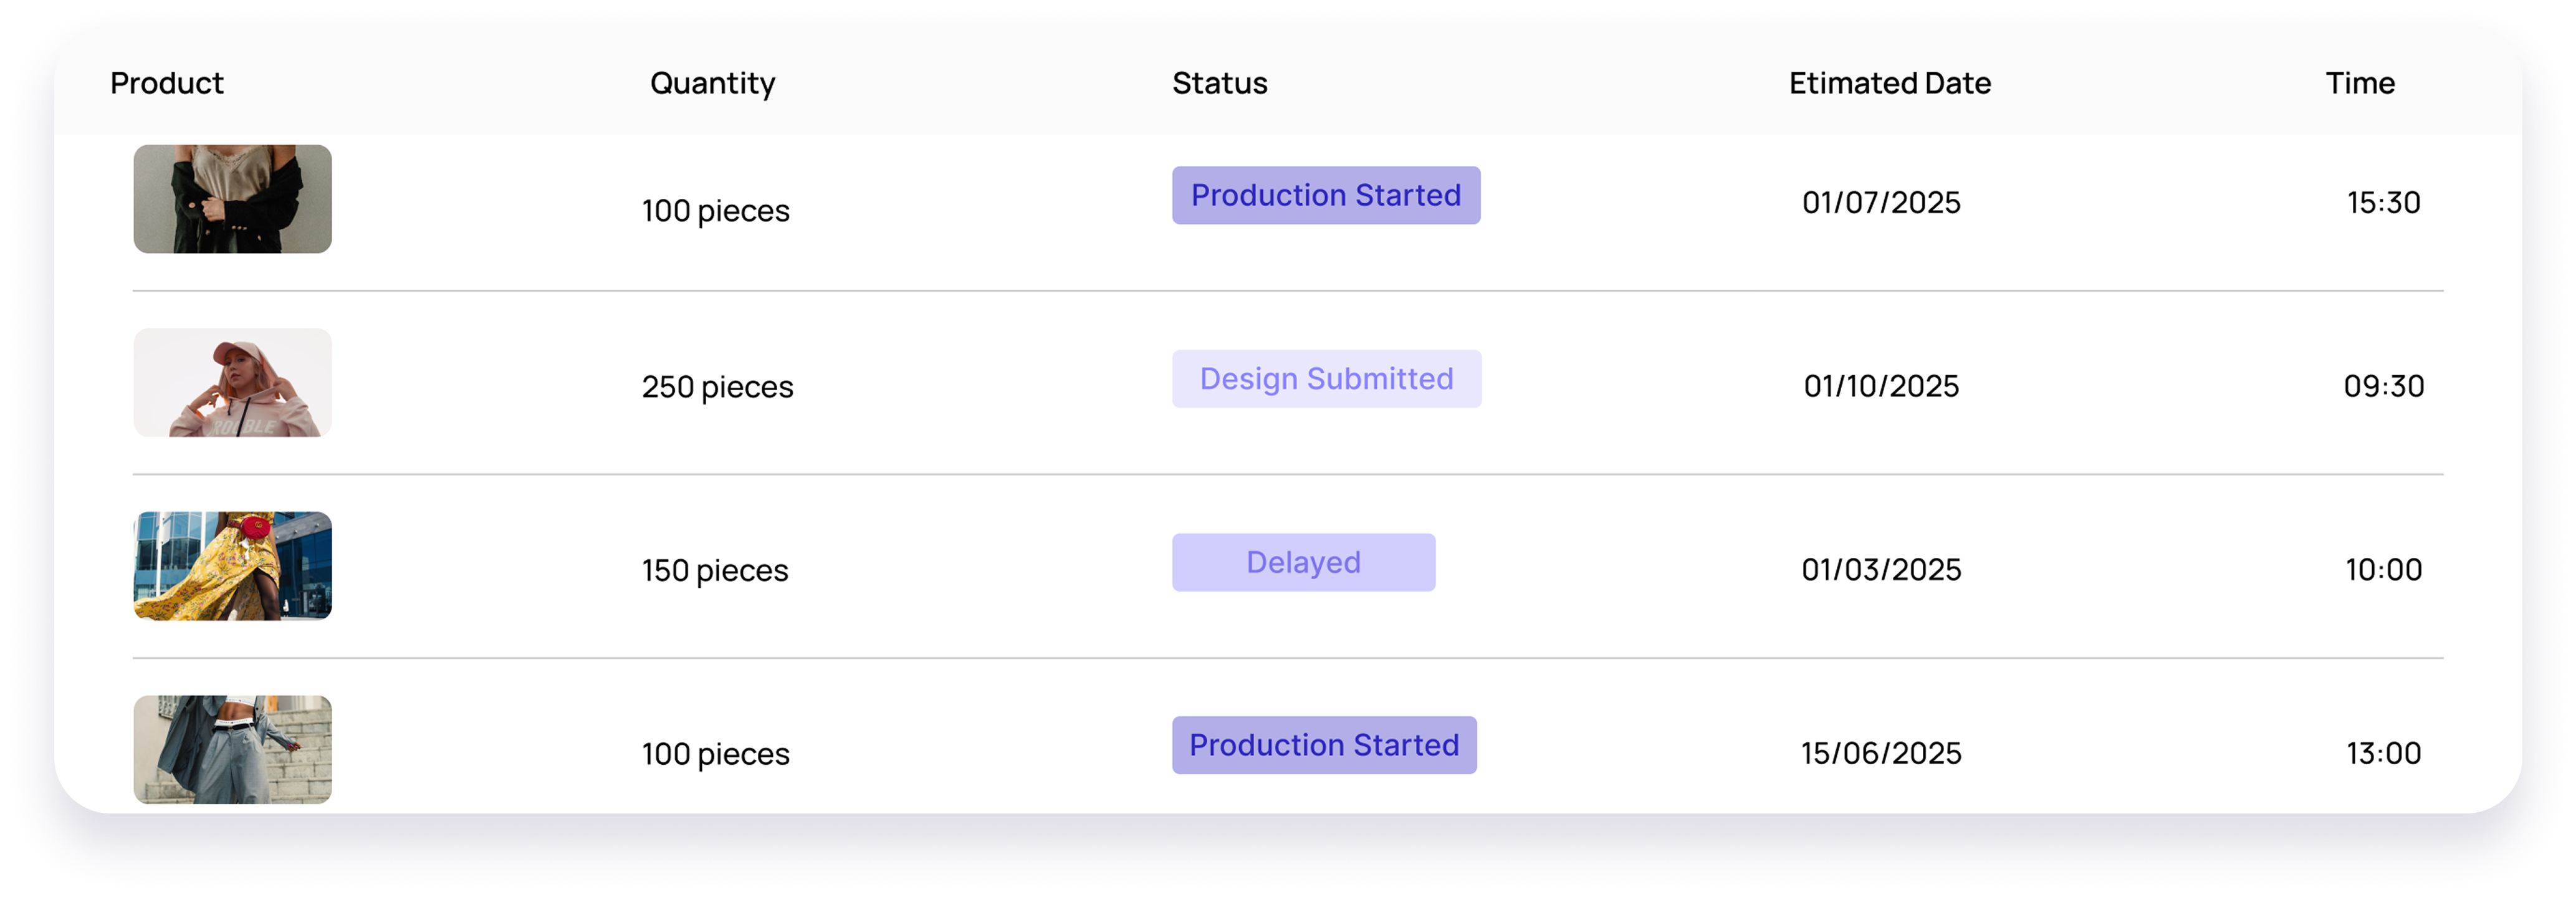2576x897 pixels.
Task: Click the Product column header
Action: click(x=166, y=83)
